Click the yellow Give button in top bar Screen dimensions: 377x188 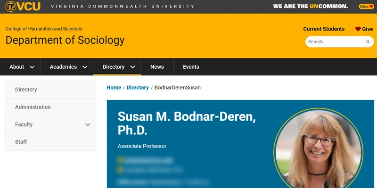click(x=366, y=7)
